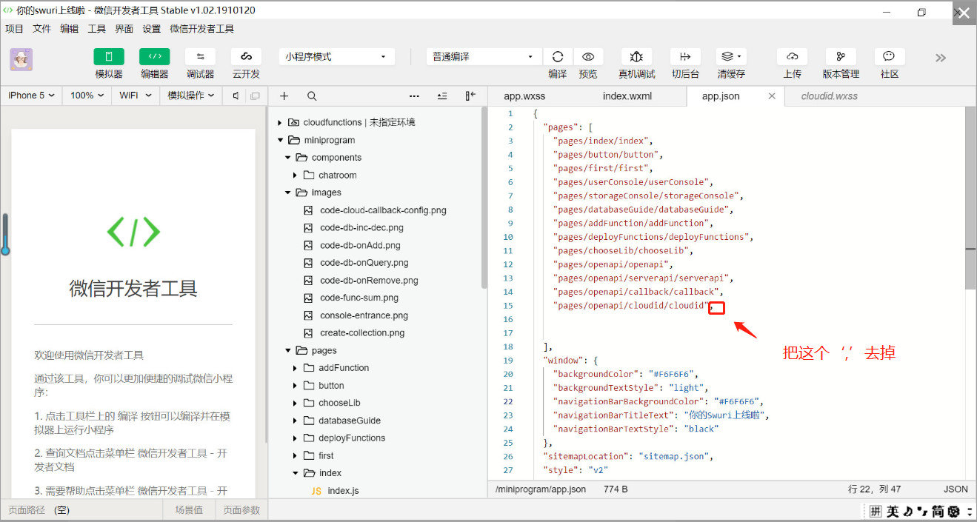Expand the databaseGuide folder

(296, 421)
